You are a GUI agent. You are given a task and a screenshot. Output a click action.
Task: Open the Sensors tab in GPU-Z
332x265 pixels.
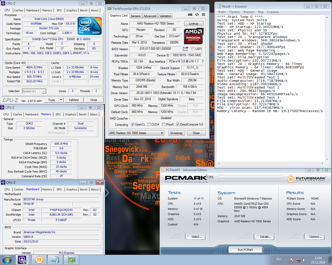[x=136, y=16]
